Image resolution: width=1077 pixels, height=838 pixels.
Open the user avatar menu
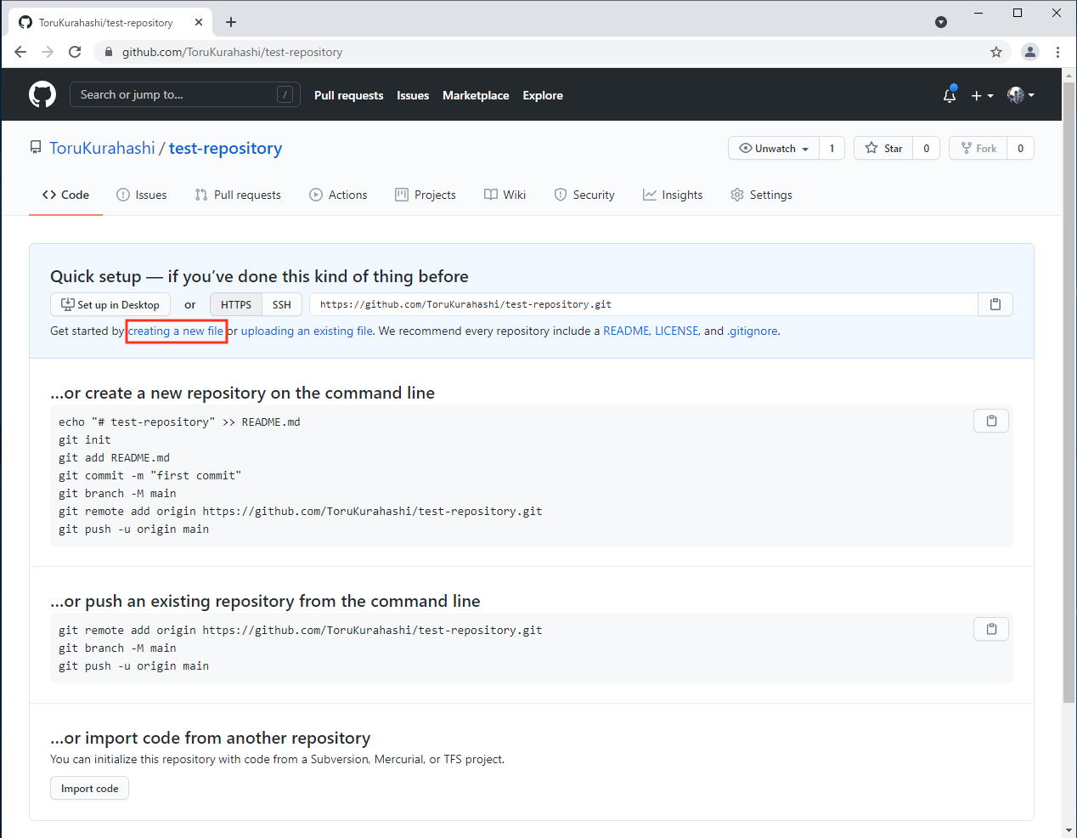[1021, 95]
